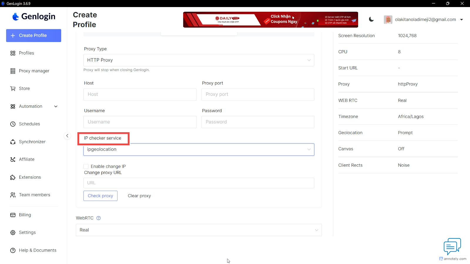Screen dimensions: 470x264
Task: Minimize the GenLogin window
Action: [x=434, y=4]
